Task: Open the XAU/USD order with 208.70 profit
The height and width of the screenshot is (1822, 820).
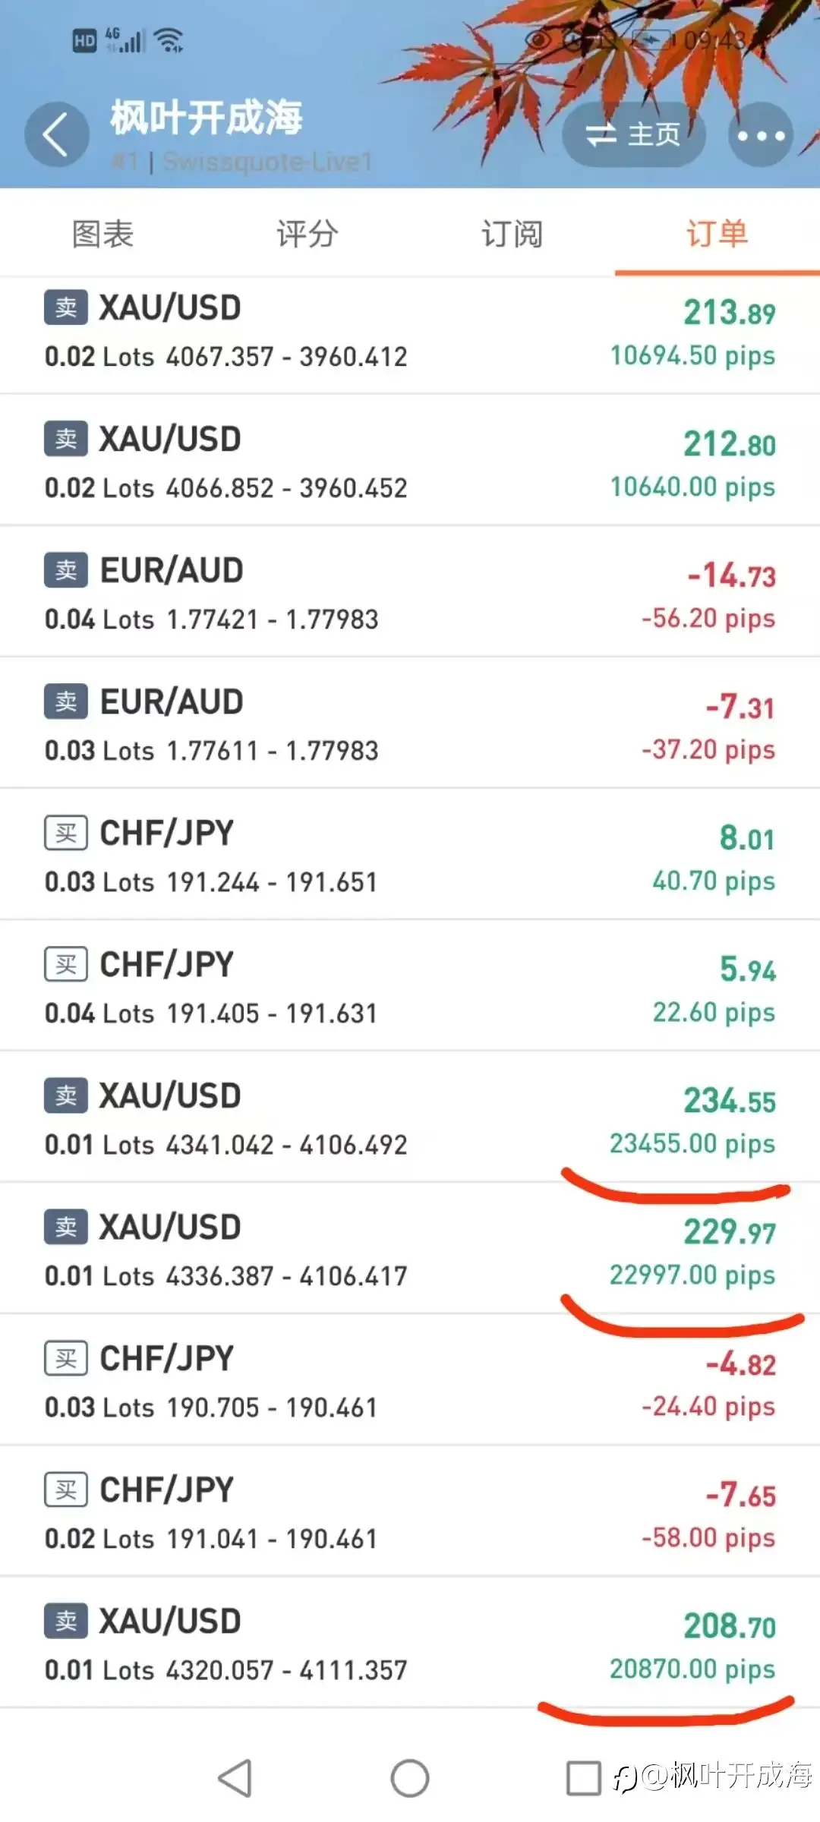Action: (x=410, y=1644)
